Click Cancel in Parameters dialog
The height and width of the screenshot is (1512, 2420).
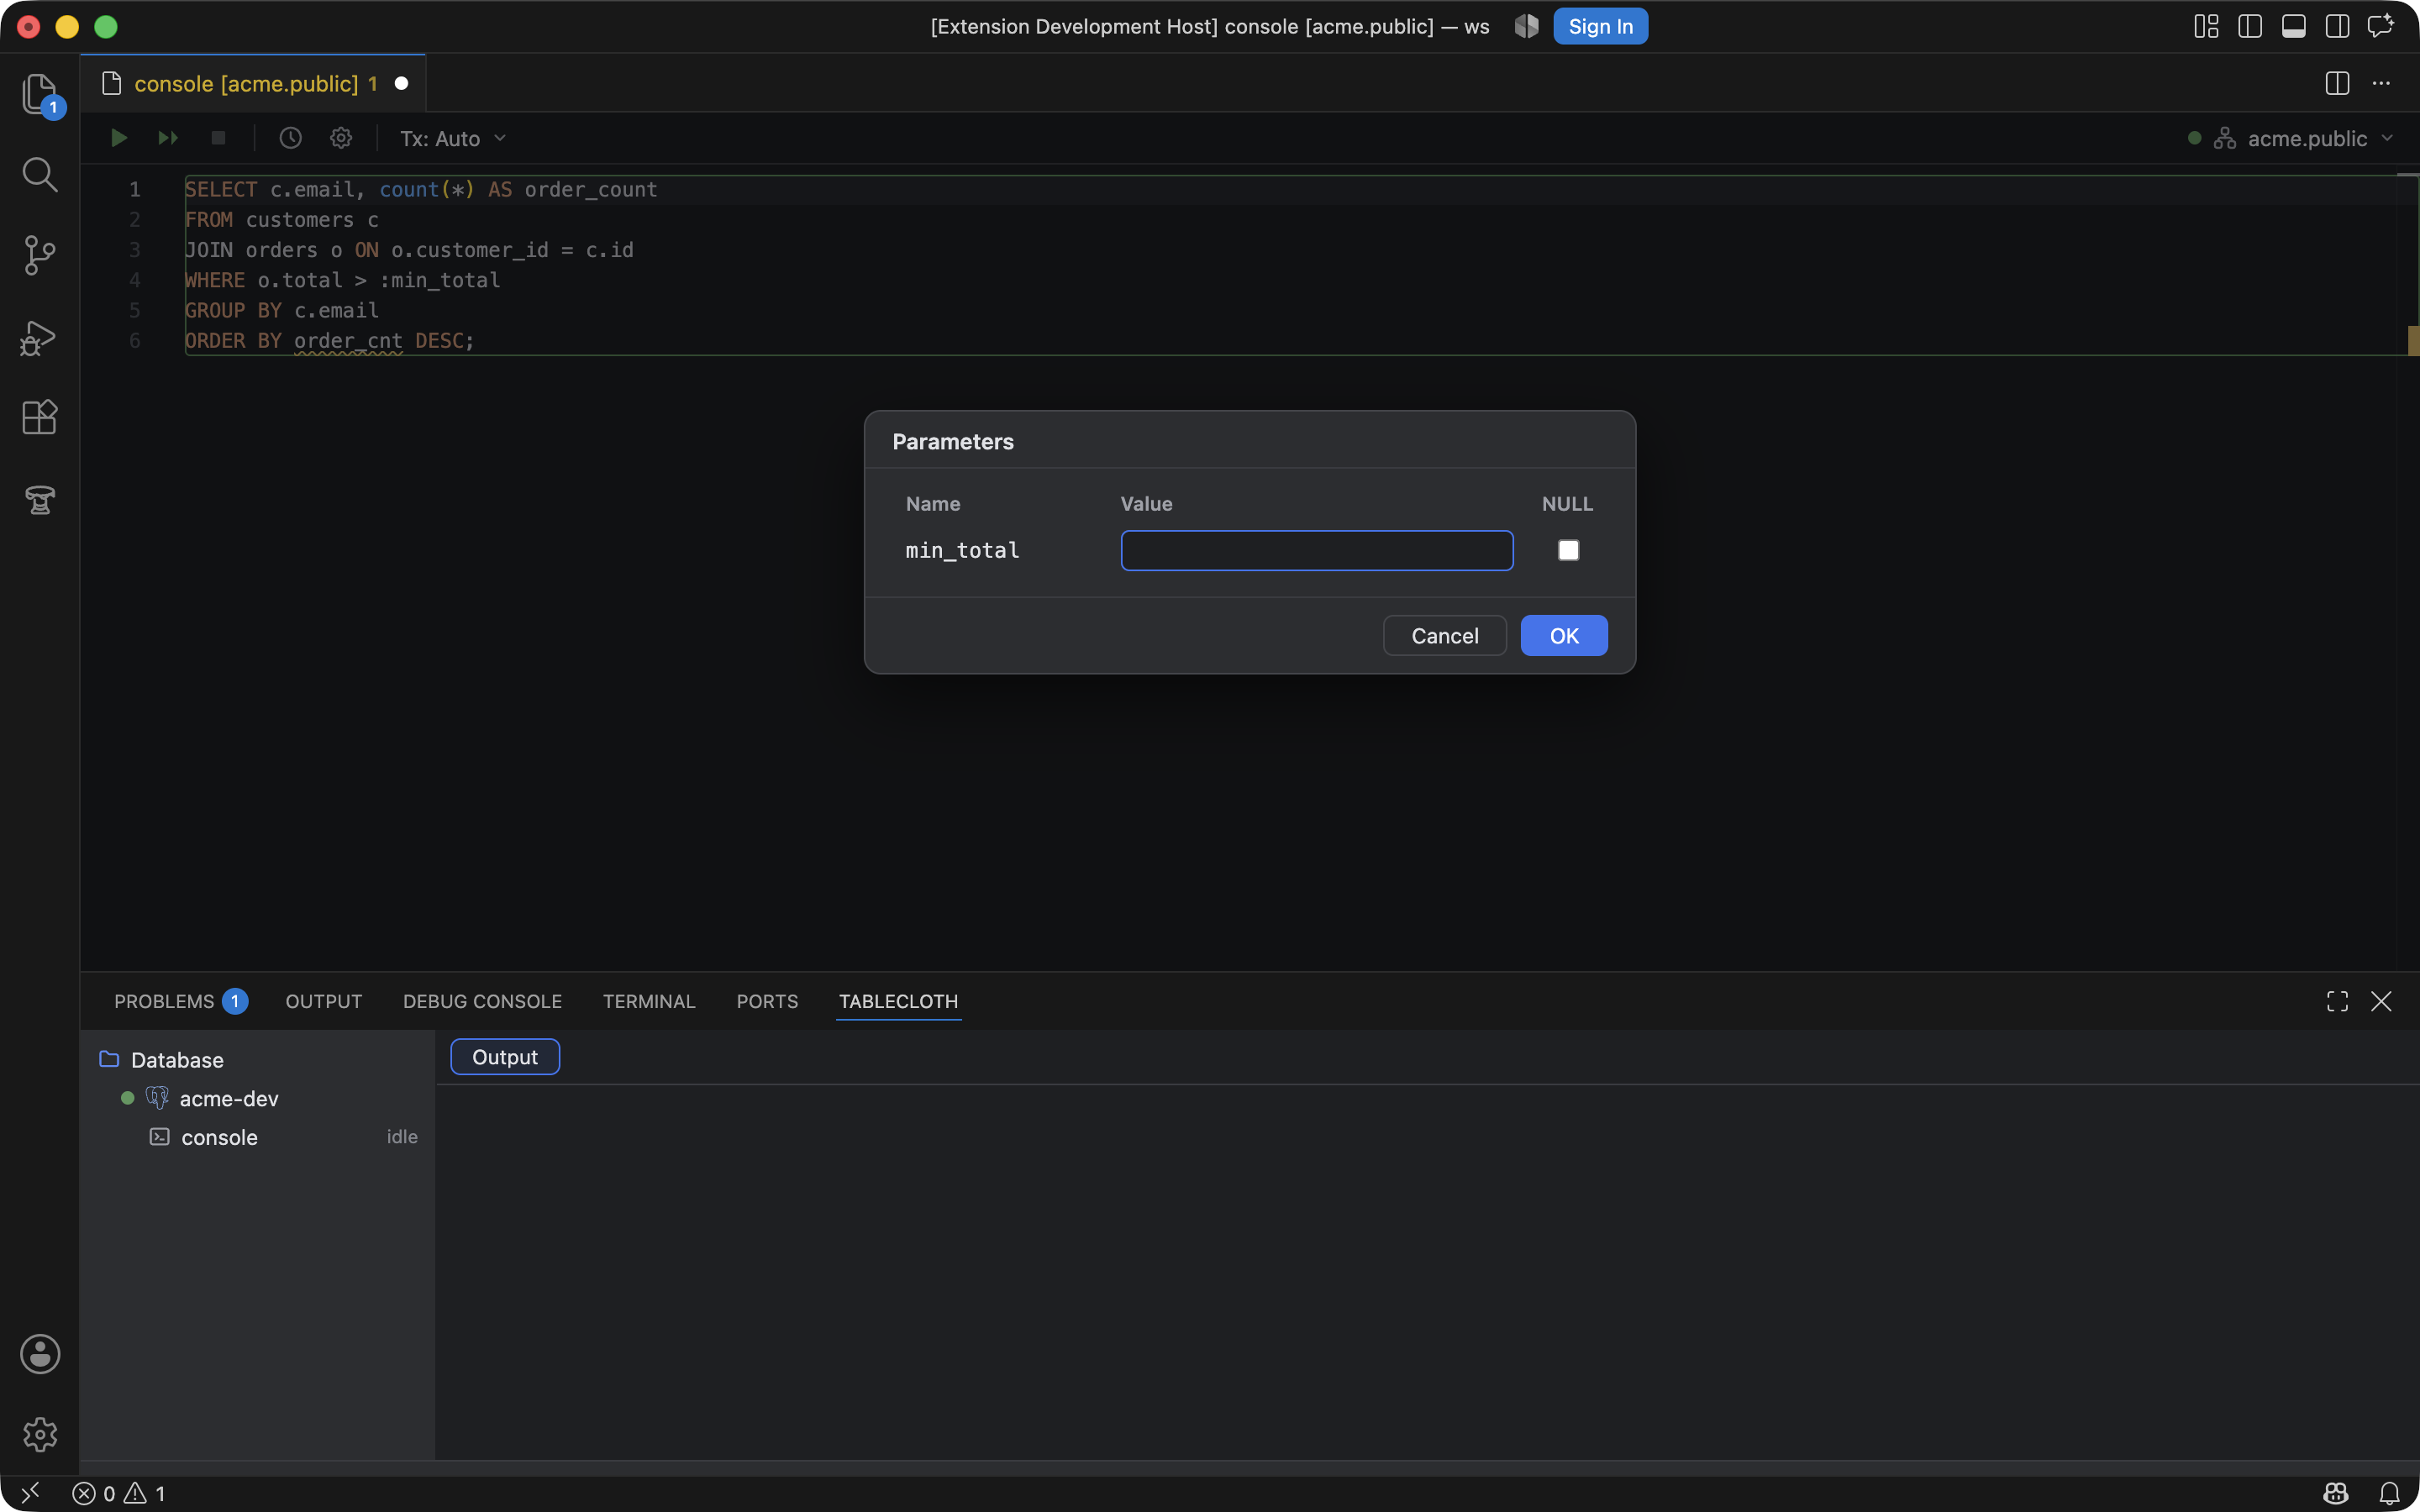pyautogui.click(x=1444, y=636)
